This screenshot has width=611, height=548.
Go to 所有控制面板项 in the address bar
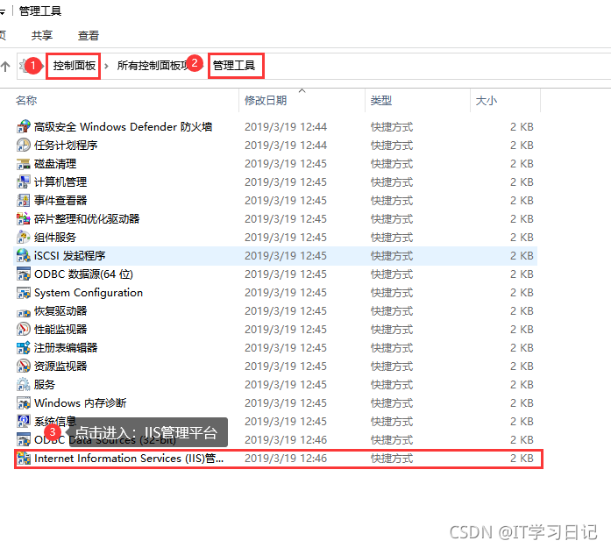[153, 66]
